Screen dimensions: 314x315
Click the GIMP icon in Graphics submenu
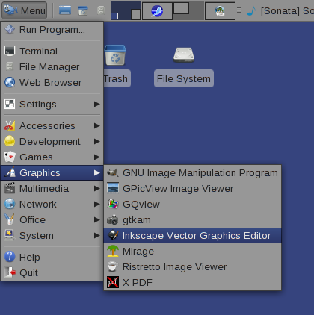point(113,172)
